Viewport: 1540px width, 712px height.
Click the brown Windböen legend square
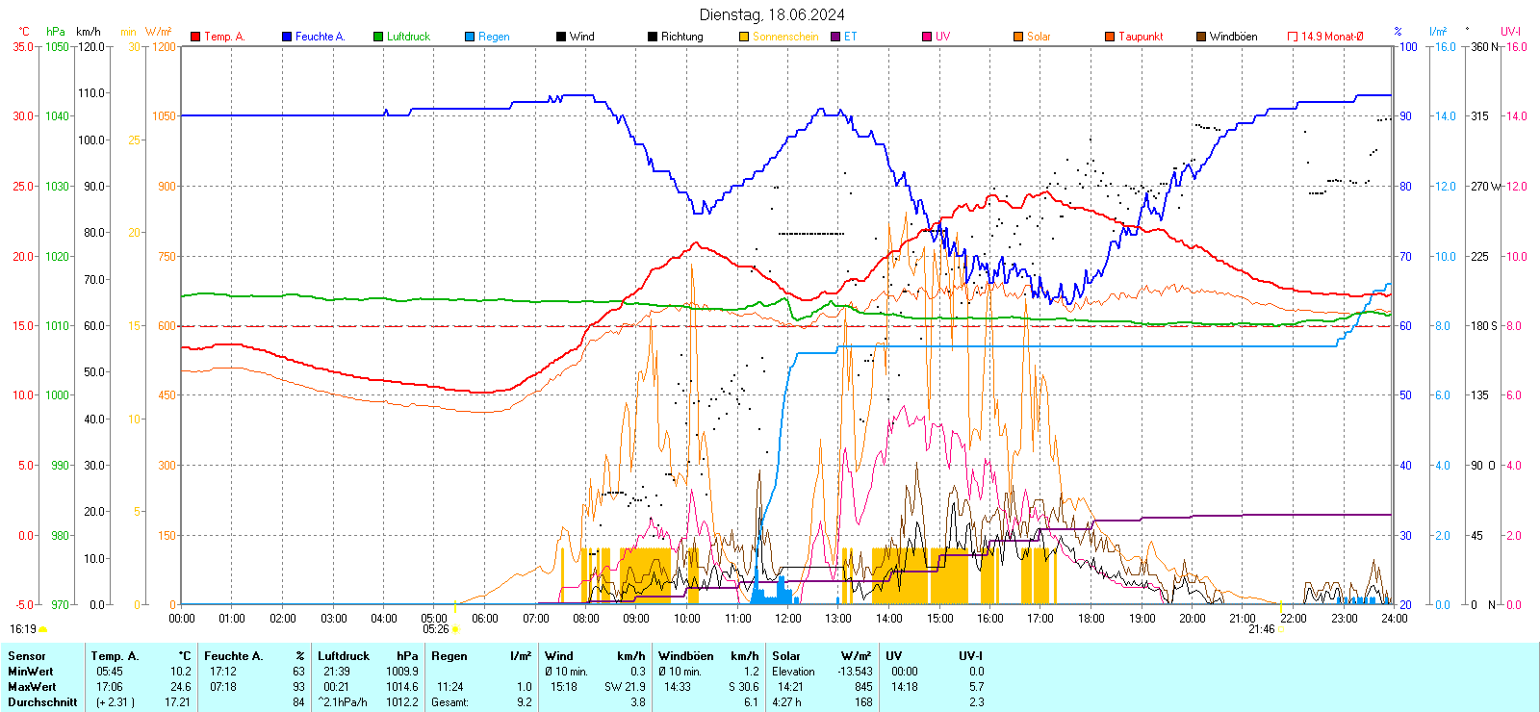(x=1201, y=37)
